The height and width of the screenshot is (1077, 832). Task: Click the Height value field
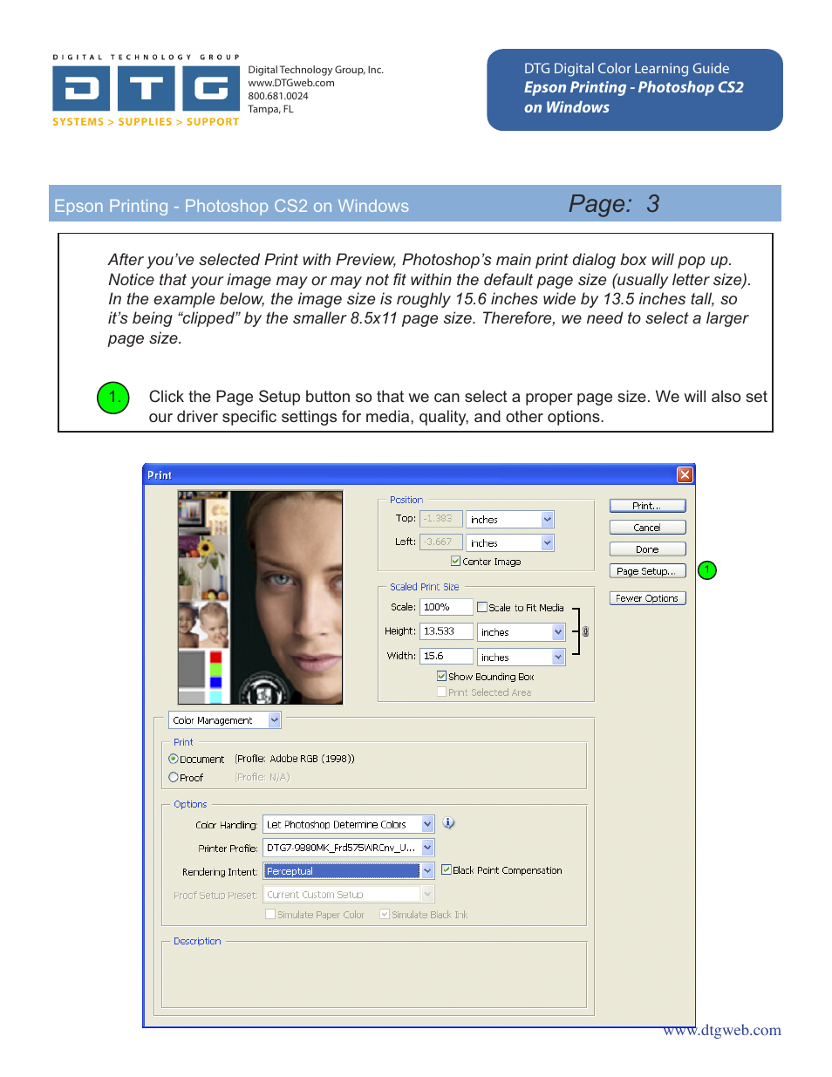pyautogui.click(x=446, y=631)
